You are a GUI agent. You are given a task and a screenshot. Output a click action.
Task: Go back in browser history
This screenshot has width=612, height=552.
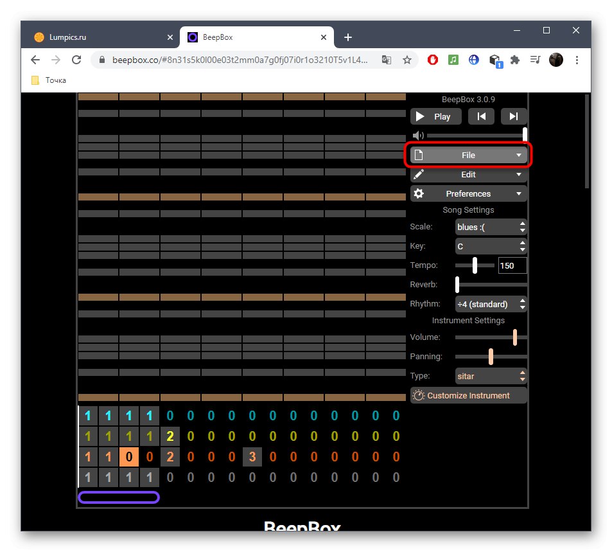[x=35, y=60]
